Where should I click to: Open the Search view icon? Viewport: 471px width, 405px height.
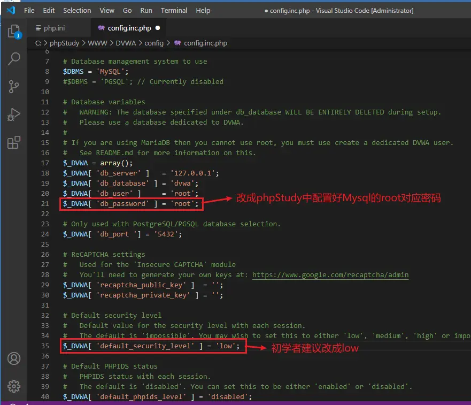[14, 59]
